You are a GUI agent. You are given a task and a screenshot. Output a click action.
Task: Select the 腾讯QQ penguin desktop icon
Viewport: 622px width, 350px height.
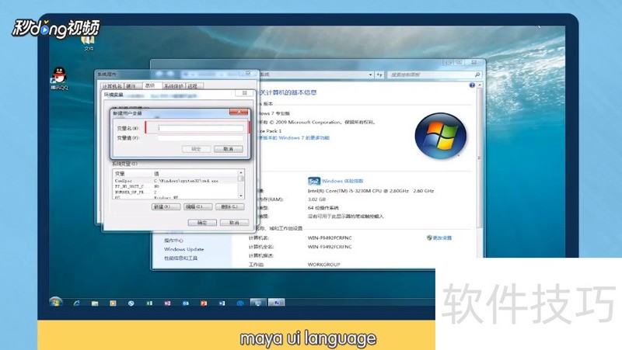59,78
